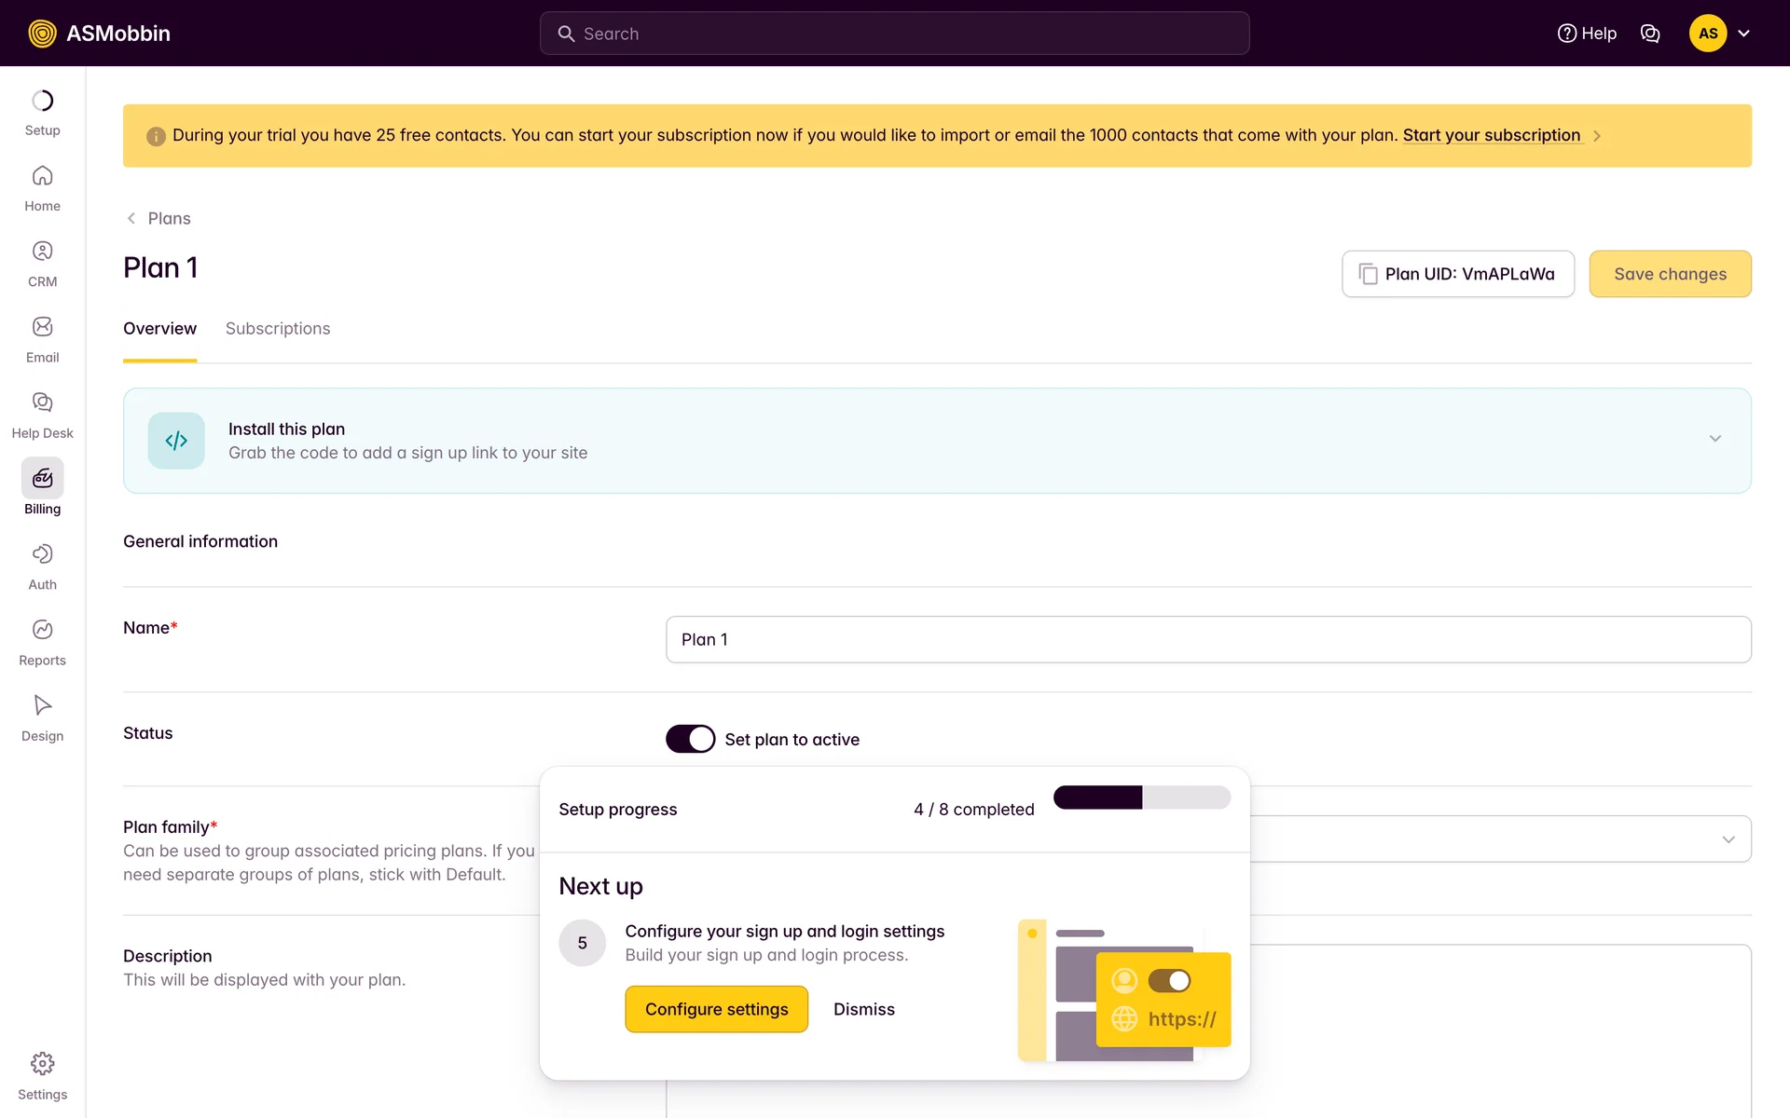The width and height of the screenshot is (1790, 1118).
Task: Expand the Install this plan panel
Action: pos(1714,439)
